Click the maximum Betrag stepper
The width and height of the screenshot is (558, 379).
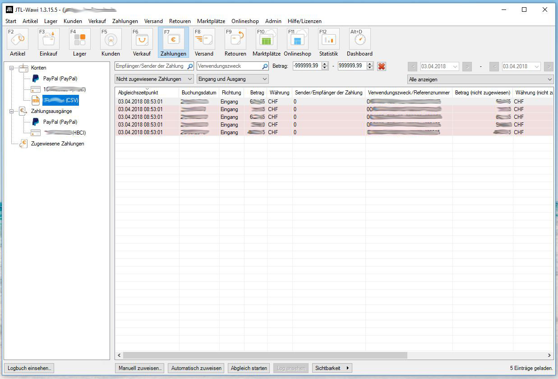click(x=370, y=66)
